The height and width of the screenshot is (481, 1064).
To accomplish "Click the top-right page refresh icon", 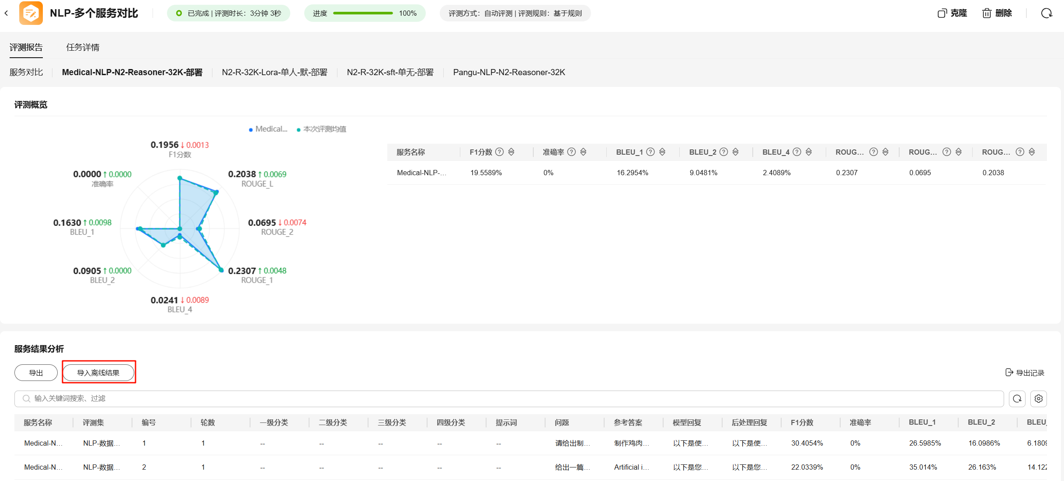I will (1046, 13).
